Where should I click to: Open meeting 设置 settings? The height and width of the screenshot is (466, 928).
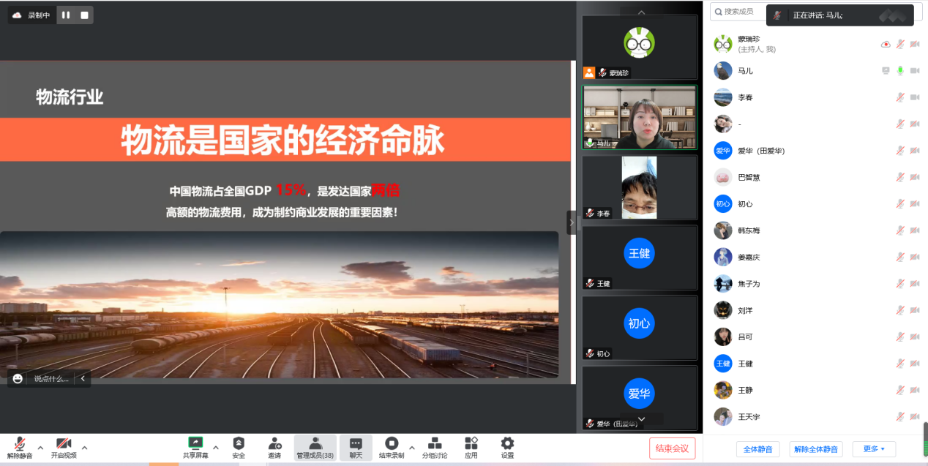point(507,447)
